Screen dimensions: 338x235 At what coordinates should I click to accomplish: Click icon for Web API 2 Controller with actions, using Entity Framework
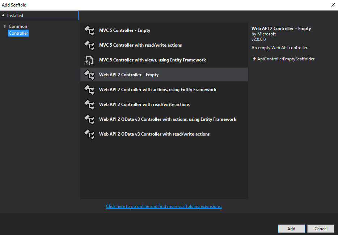click(x=89, y=90)
